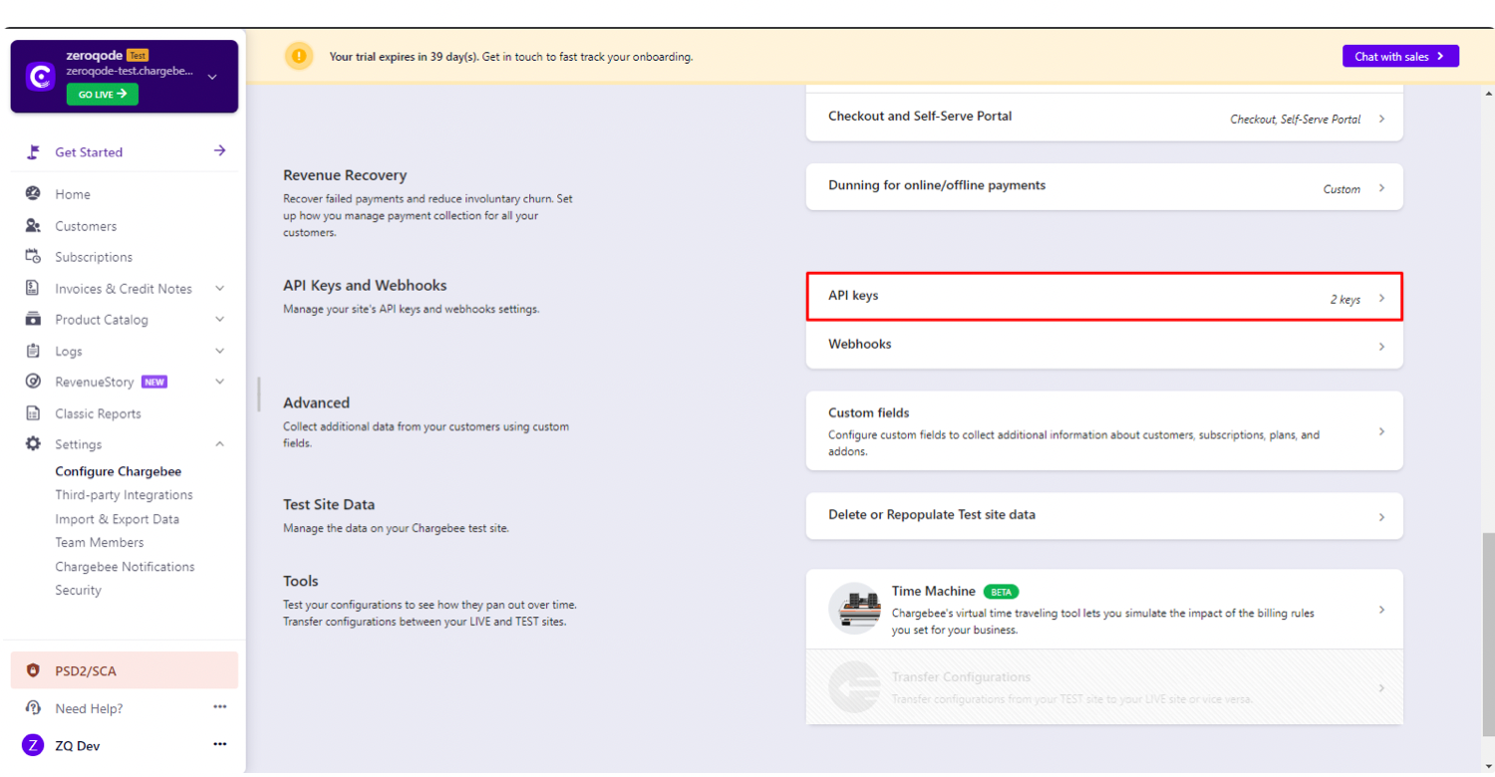Image resolution: width=1495 pixels, height=777 pixels.
Task: Select Security submenu item
Action: [x=79, y=590]
